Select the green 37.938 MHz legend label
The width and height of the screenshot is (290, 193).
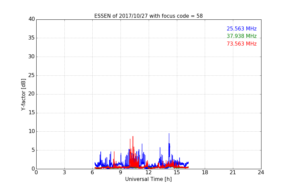coord(242,36)
